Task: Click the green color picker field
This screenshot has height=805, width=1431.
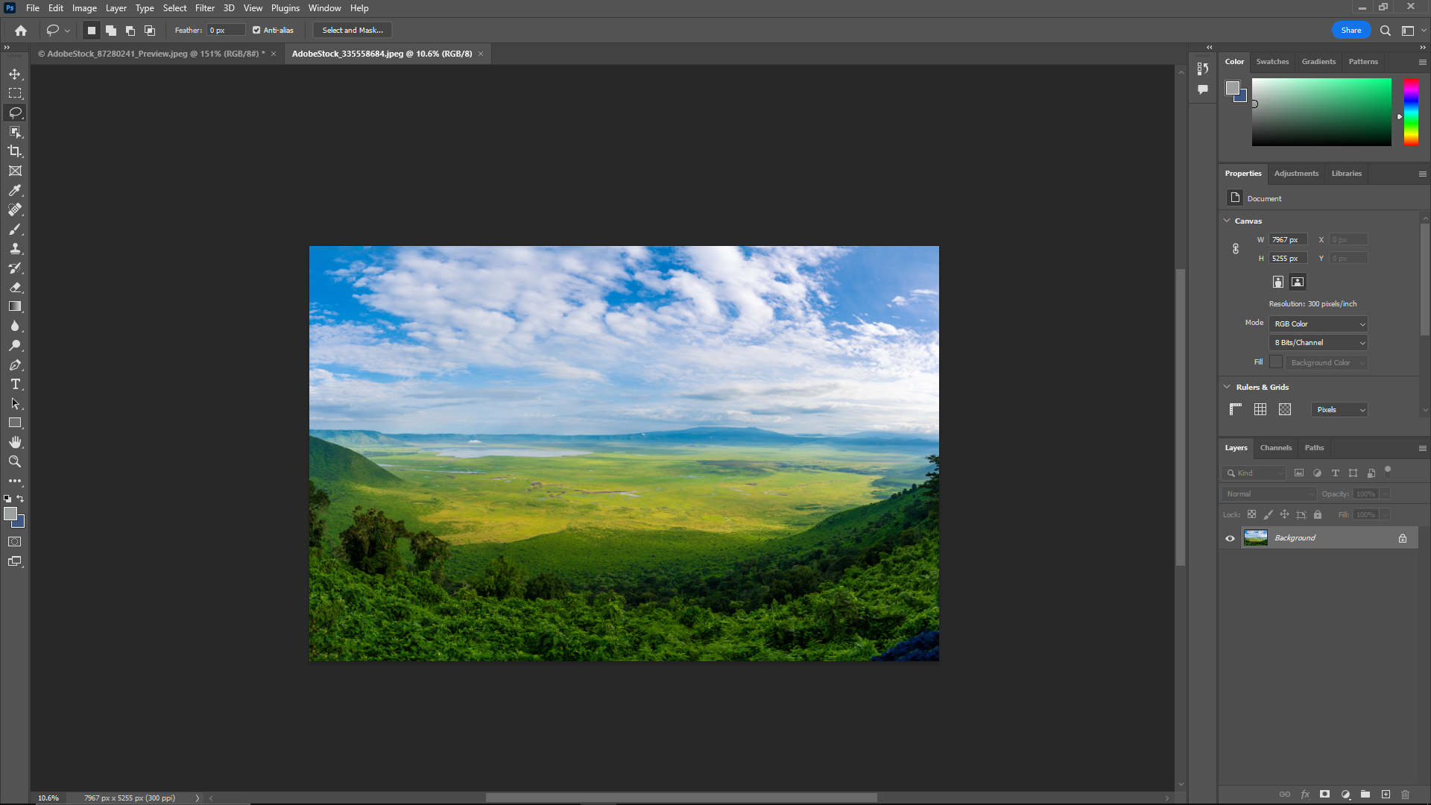Action: (1321, 112)
